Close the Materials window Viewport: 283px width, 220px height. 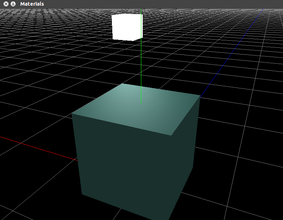point(6,4)
